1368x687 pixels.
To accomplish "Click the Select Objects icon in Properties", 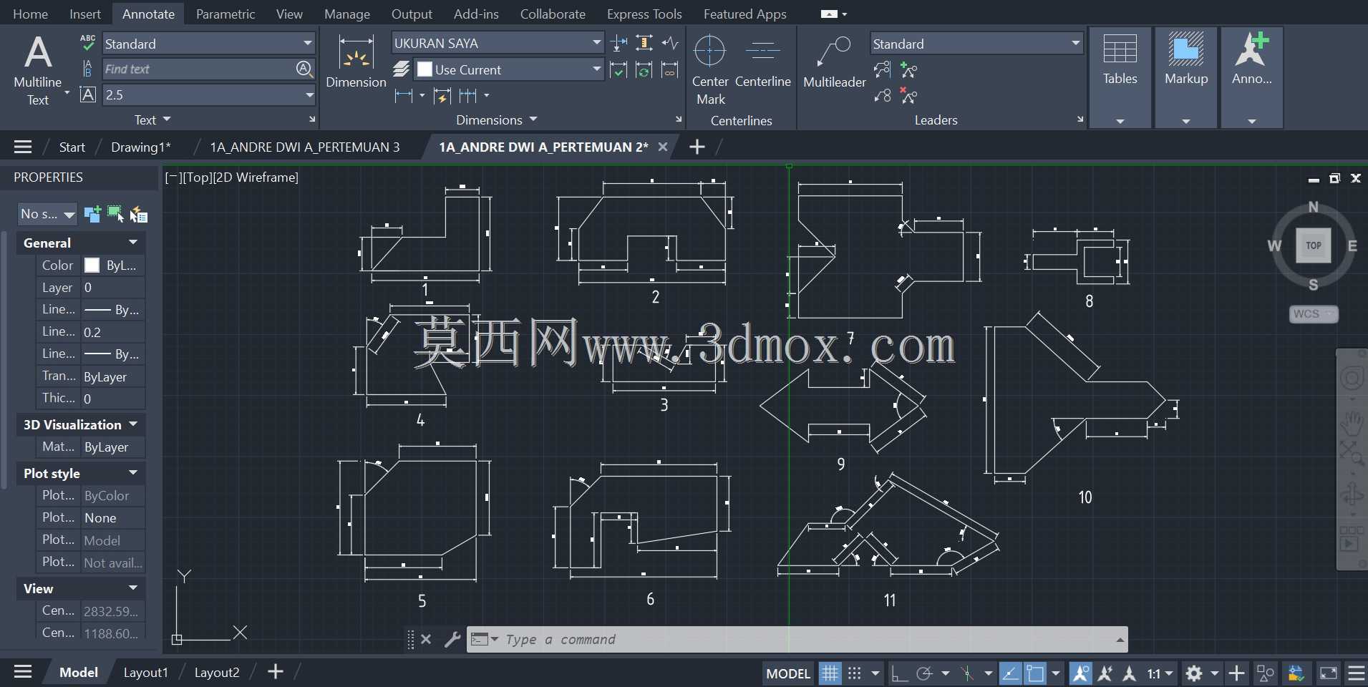I will (x=115, y=213).
